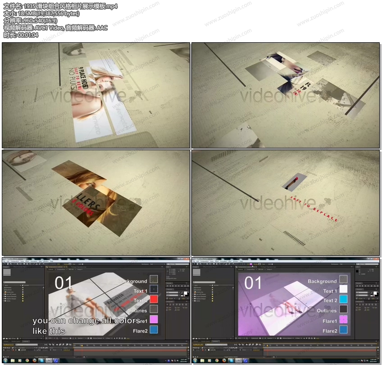The height and width of the screenshot is (365, 382).
Task: Open the Effect menu in the subtitled After Effects window
Action: [27, 261]
